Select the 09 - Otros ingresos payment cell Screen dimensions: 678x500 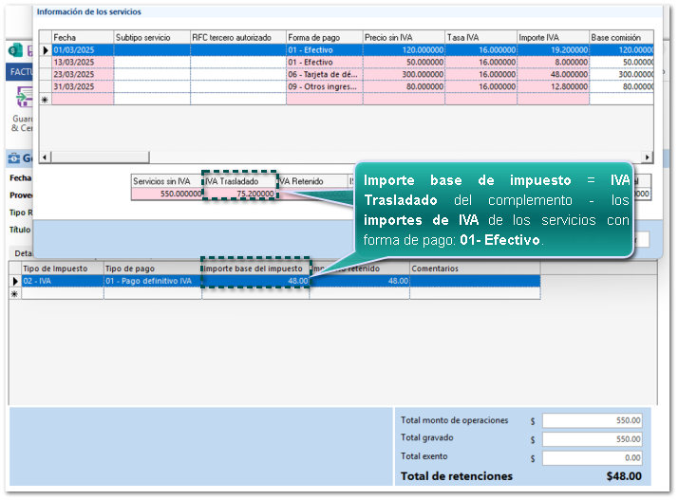[x=324, y=86]
